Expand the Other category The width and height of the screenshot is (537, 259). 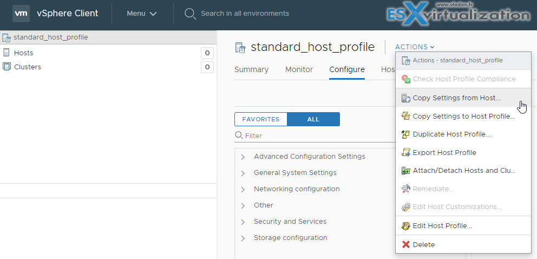(243, 205)
